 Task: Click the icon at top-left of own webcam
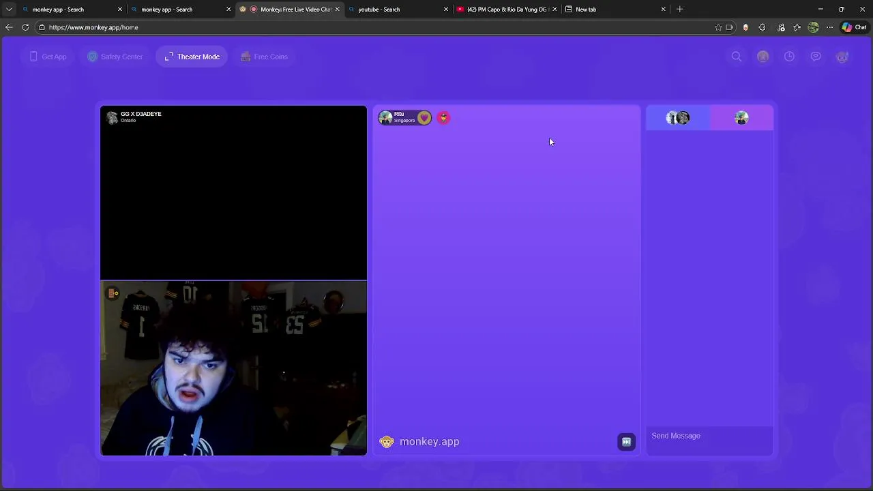pos(113,293)
